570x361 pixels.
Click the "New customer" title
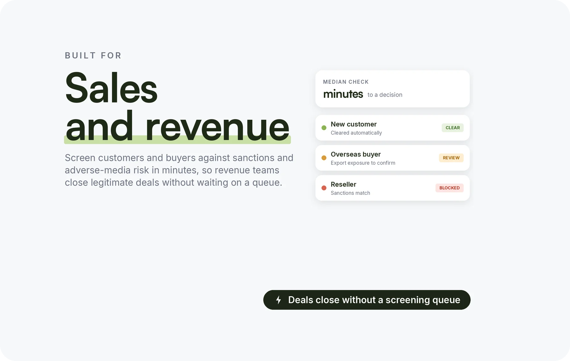353,124
